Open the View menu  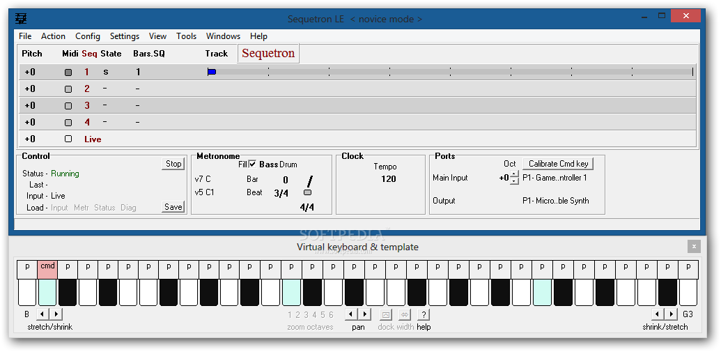click(157, 36)
